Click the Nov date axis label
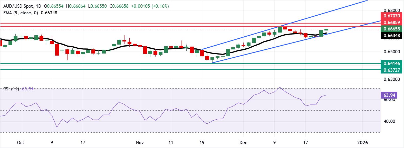This screenshot has width=404, height=148. coord(140,142)
